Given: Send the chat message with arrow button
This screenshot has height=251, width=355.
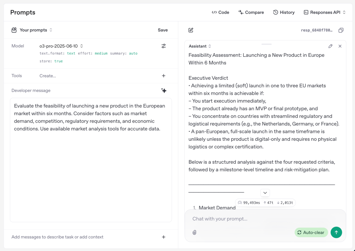Looking at the screenshot, I should pos(336,233).
